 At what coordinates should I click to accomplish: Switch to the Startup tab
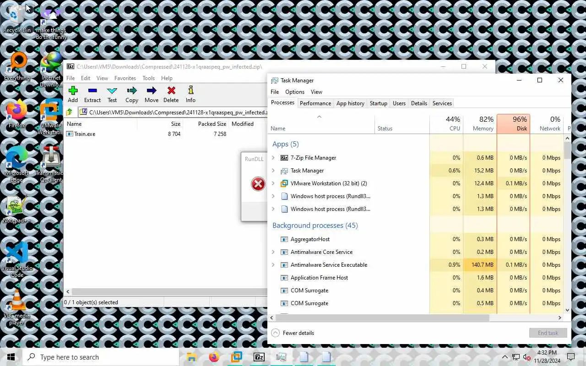pyautogui.click(x=379, y=103)
